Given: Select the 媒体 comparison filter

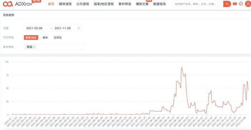Looking at the screenshot, I should [x=45, y=37].
